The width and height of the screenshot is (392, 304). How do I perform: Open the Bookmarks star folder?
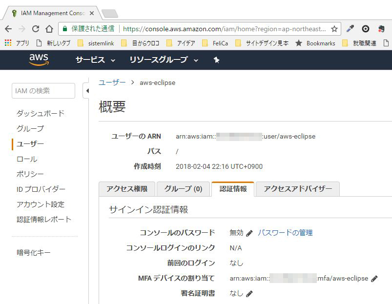tap(315, 43)
